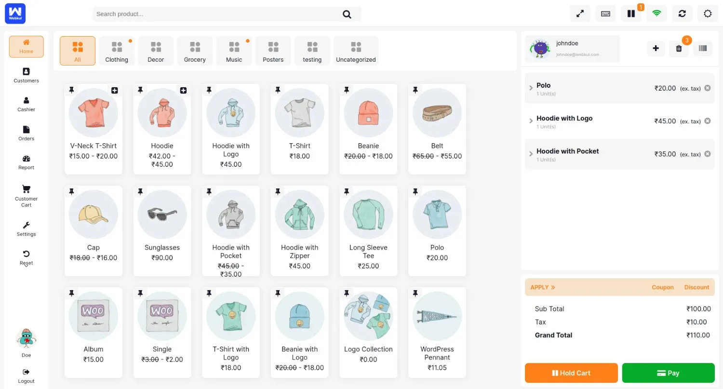Select the Clothing category
Viewport: 723px width, 389px height.
click(x=117, y=51)
